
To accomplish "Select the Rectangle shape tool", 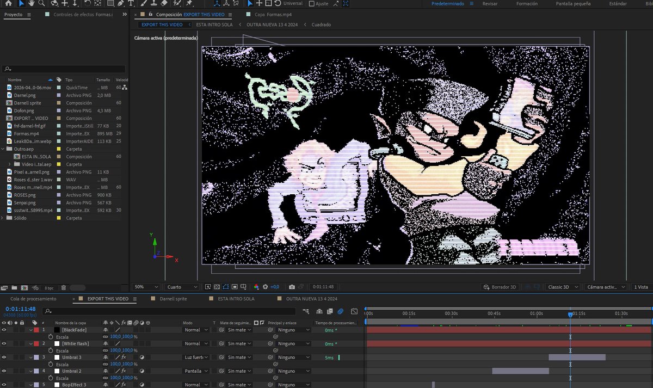I will coord(110,3).
